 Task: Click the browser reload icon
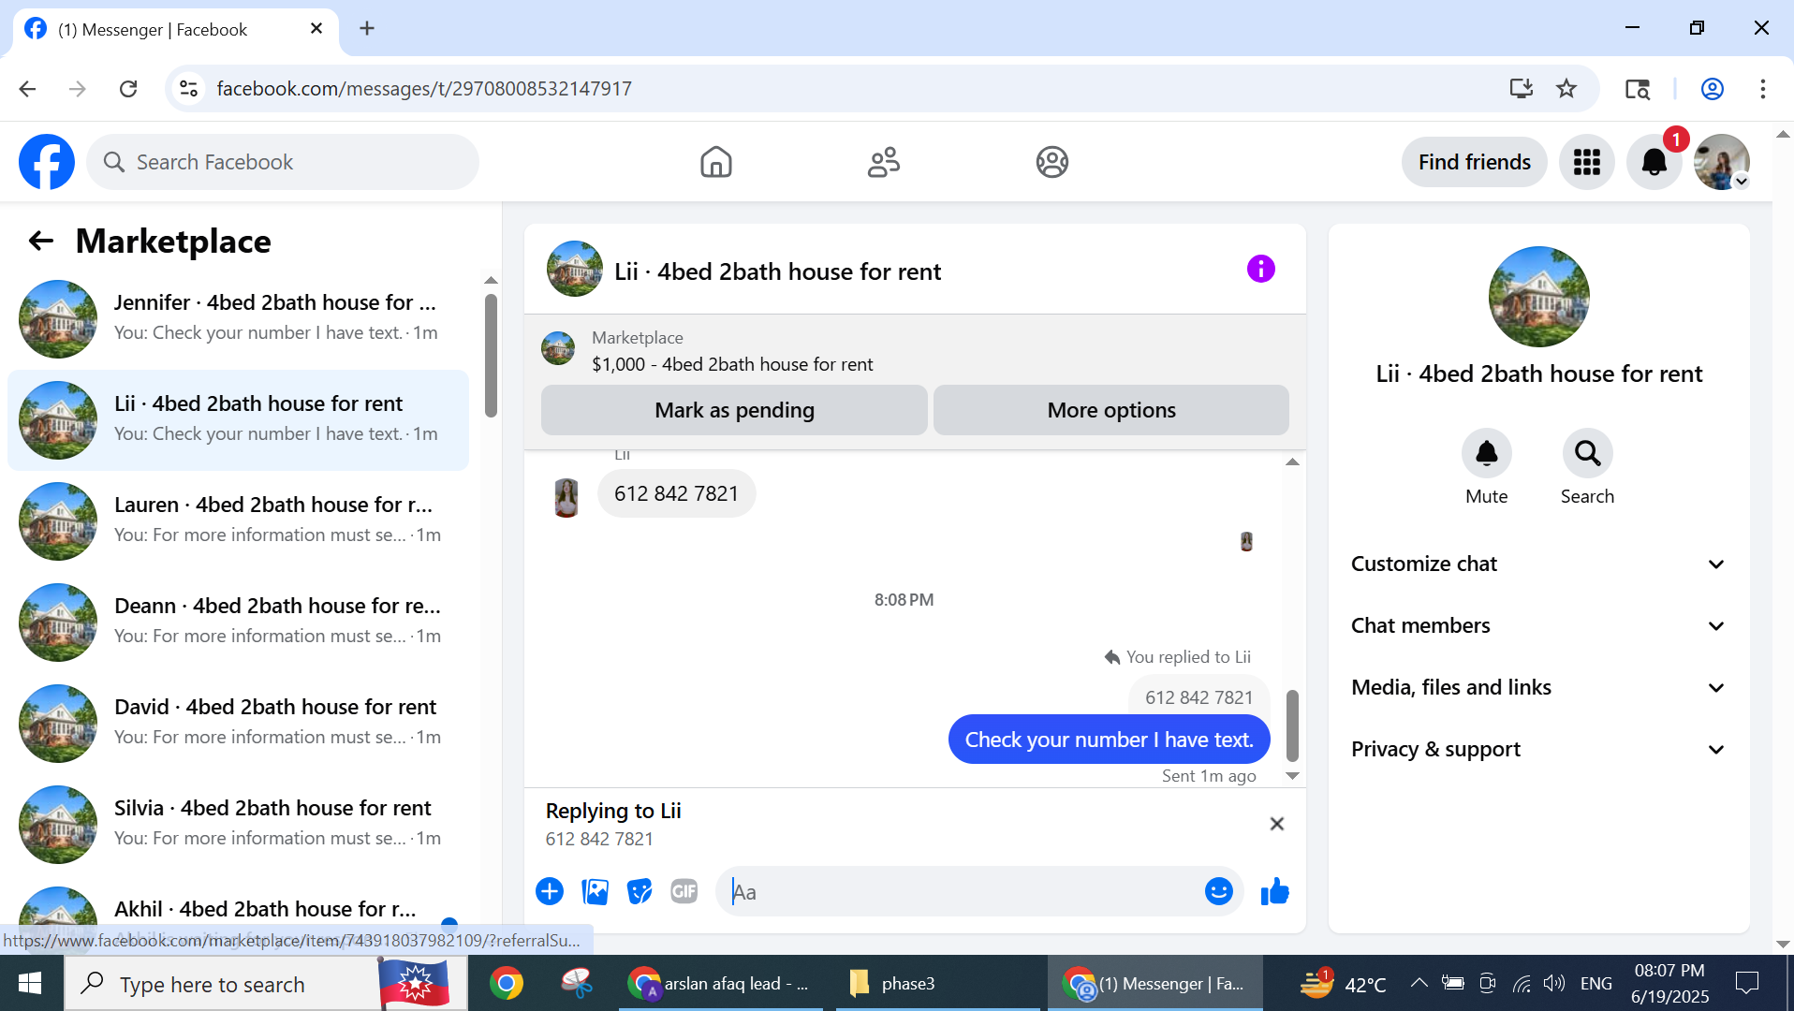tap(128, 89)
